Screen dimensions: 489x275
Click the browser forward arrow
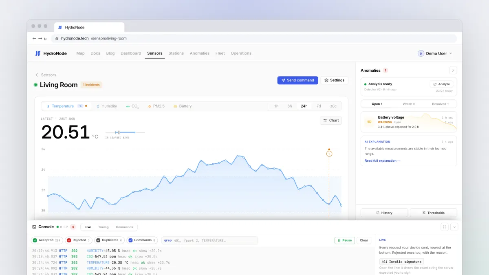pyautogui.click(x=40, y=38)
